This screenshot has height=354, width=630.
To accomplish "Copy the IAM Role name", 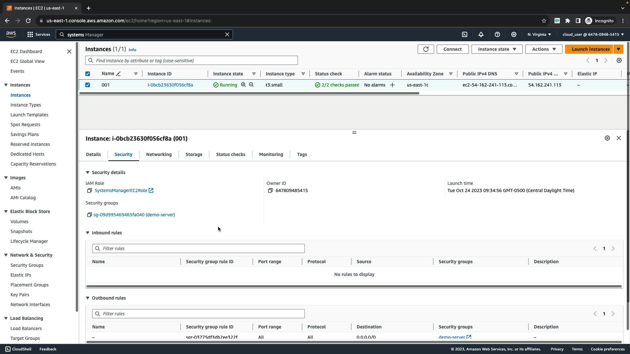I will [89, 190].
